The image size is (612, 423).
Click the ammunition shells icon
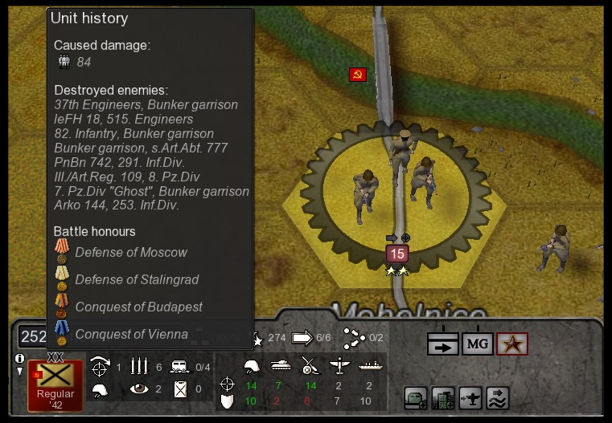[139, 367]
